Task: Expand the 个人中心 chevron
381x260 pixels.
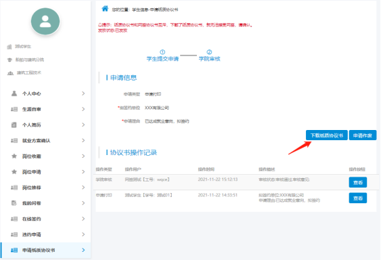Action: [83, 93]
